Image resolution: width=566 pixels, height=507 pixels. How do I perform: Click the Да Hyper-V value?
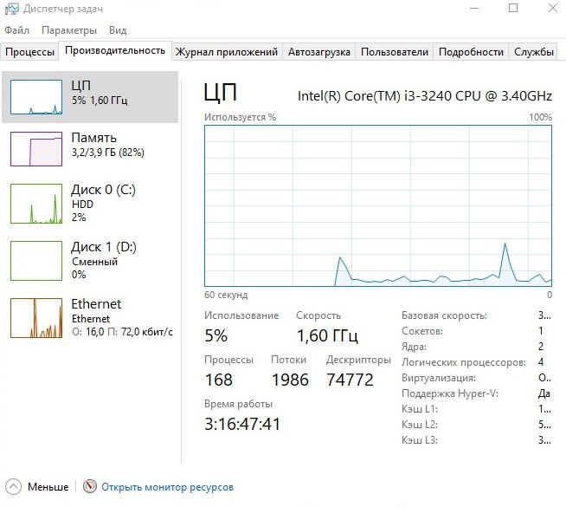pos(544,393)
